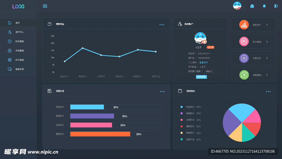
Task: Click the orange 理财积分 progress bar
Action: (100, 134)
